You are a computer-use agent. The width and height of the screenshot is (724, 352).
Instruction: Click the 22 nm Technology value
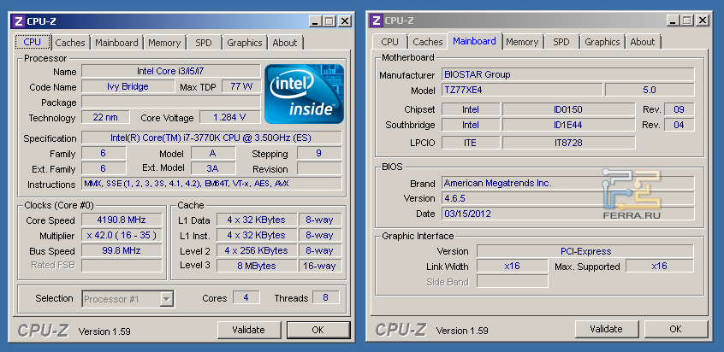(105, 117)
